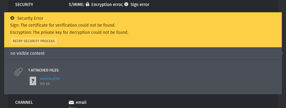Click the S/MIME label text

pos(76,4)
